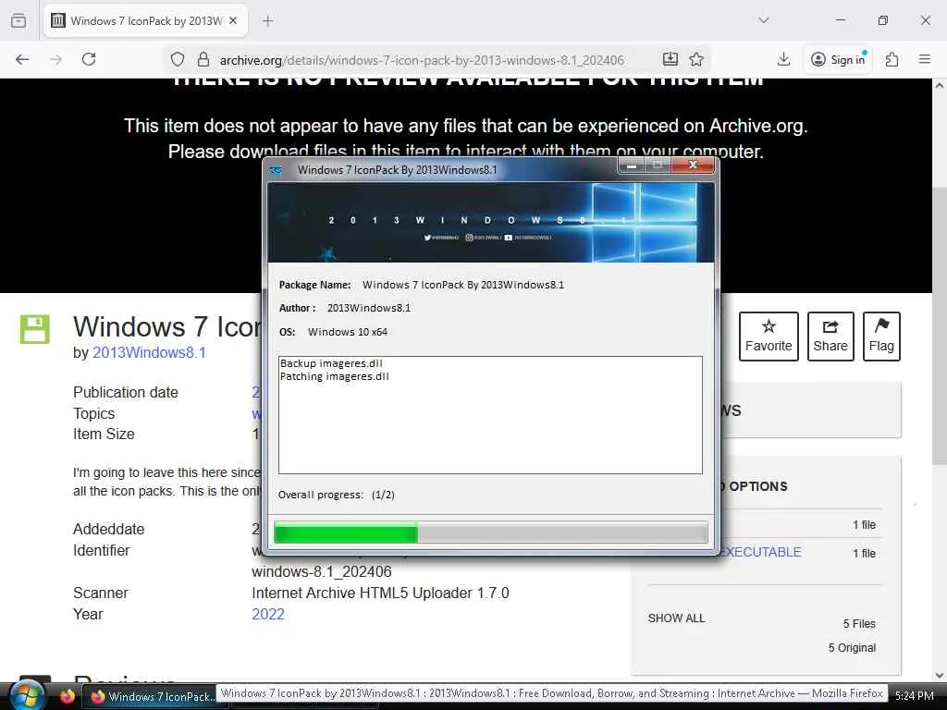Viewport: 947px width, 710px height.
Task: Open the Firefox downloads panel
Action: pos(783,59)
